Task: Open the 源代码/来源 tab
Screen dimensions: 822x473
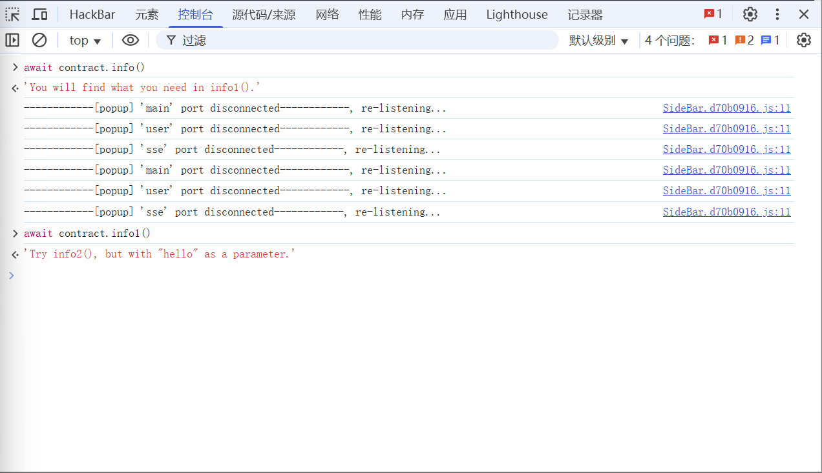Action: (x=264, y=14)
